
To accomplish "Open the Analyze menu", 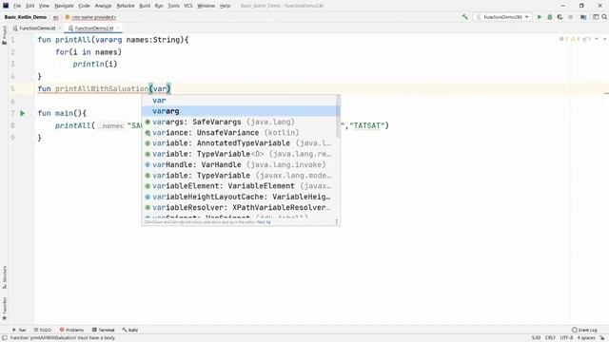I will tap(103, 6).
